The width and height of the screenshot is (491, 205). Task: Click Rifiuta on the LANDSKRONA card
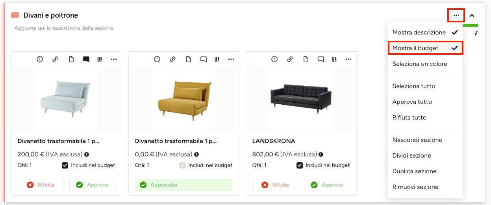(x=275, y=185)
